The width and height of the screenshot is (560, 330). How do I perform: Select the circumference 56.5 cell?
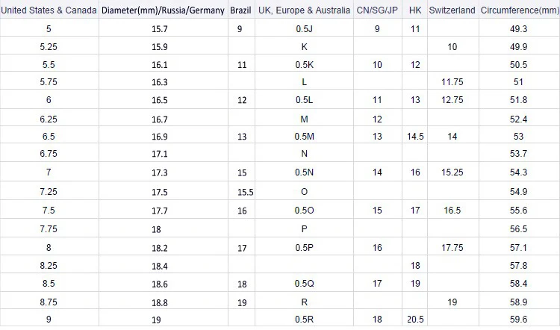[x=519, y=229]
